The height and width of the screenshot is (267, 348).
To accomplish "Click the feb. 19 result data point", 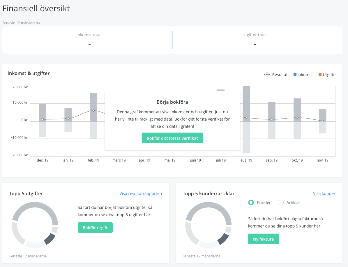I will 93,110.
